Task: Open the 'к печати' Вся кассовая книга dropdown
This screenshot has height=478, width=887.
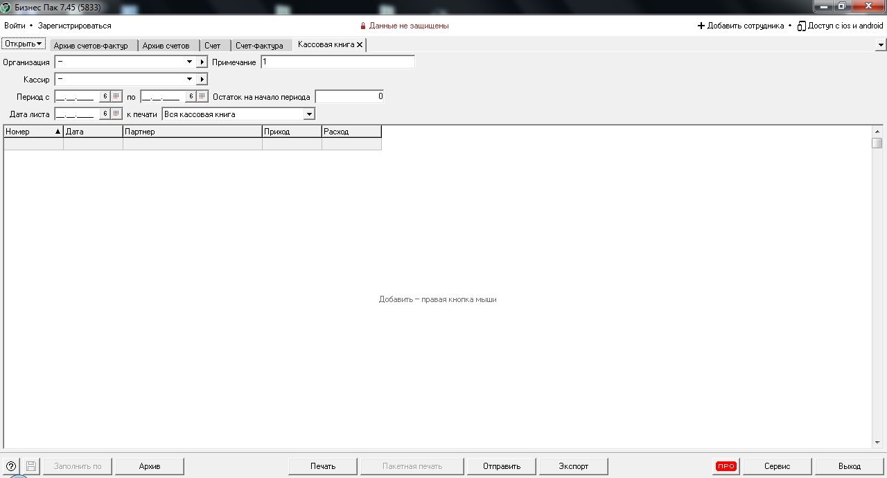Action: [x=309, y=114]
